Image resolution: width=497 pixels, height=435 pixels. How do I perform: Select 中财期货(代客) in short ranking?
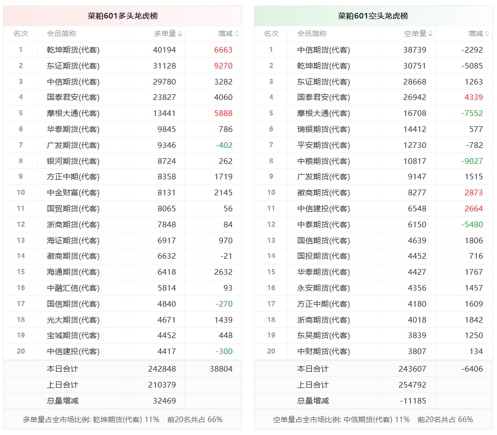coord(323,351)
